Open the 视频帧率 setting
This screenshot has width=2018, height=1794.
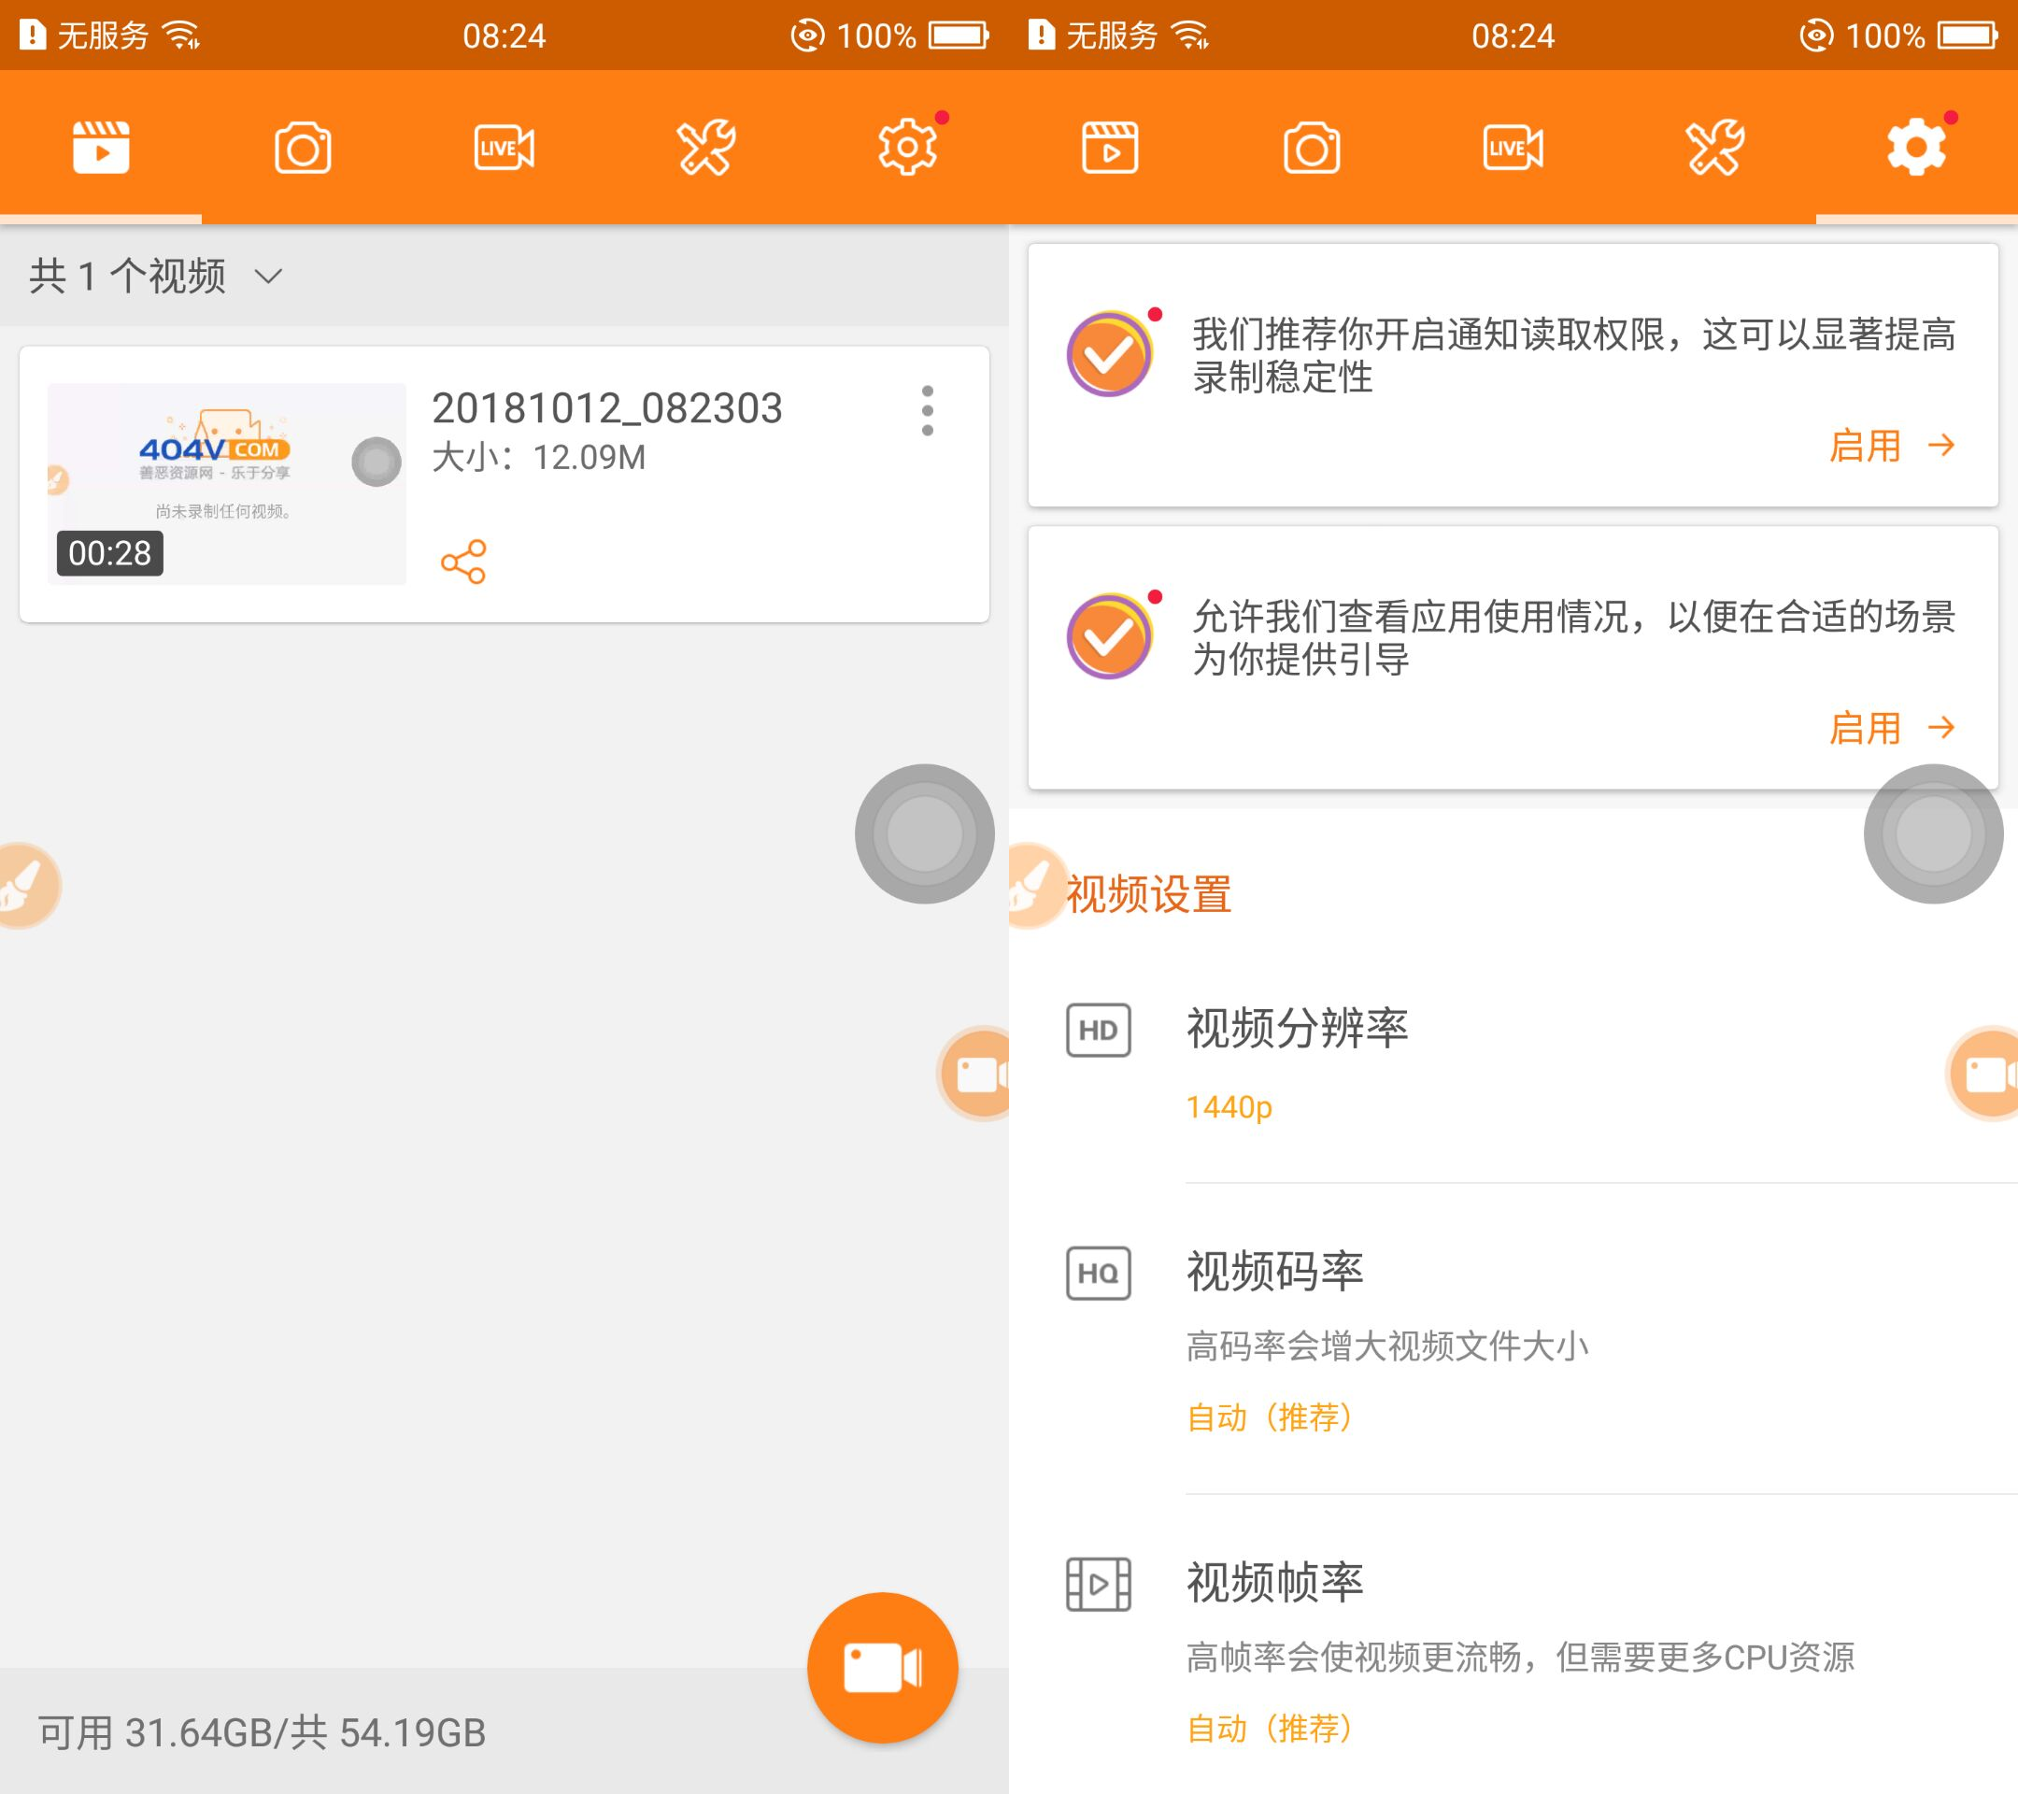(1273, 1582)
